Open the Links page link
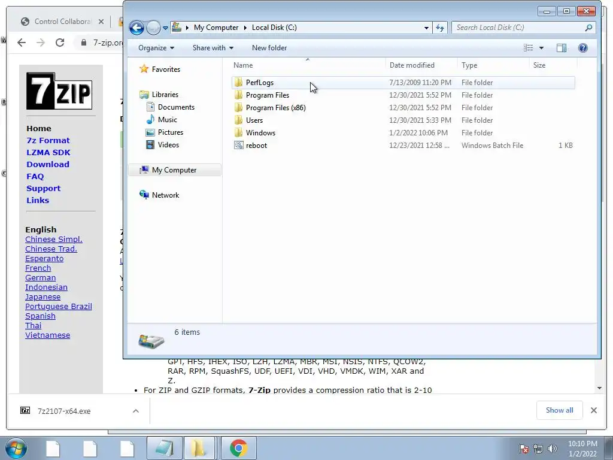Image resolution: width=613 pixels, height=460 pixels. [x=38, y=200]
